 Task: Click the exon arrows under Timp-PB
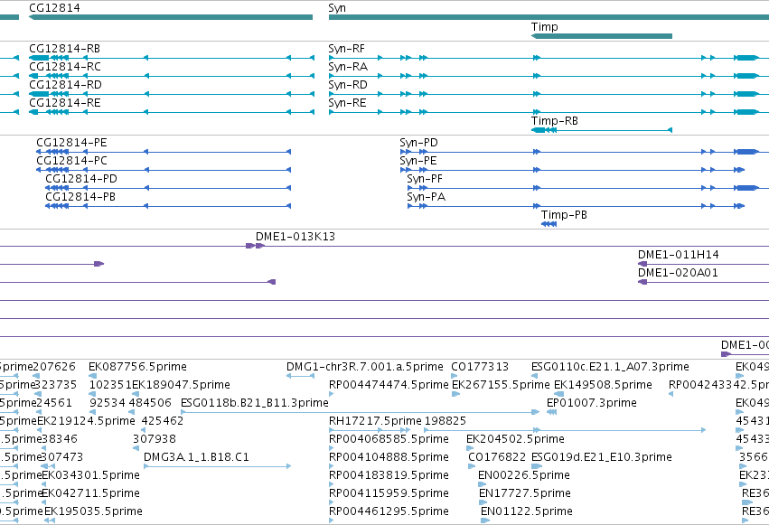click(x=549, y=224)
